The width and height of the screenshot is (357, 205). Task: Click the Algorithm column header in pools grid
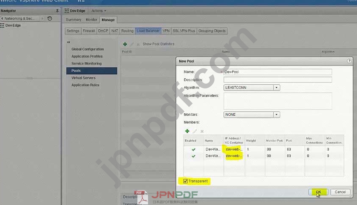coord(328,52)
